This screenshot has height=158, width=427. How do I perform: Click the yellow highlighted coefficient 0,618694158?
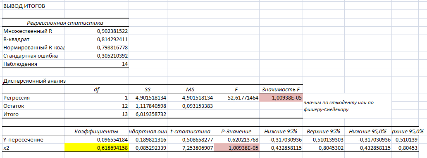click(x=96, y=148)
